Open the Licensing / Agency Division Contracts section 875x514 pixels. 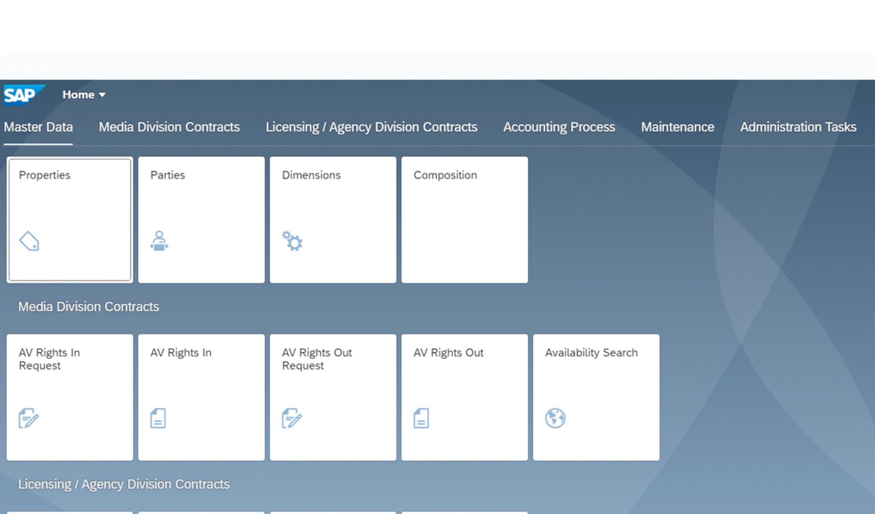point(371,127)
